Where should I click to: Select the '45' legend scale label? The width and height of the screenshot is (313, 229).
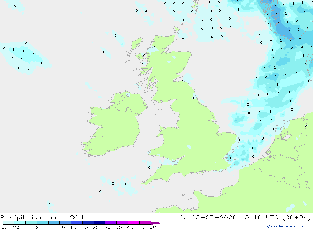(x=141, y=227)
